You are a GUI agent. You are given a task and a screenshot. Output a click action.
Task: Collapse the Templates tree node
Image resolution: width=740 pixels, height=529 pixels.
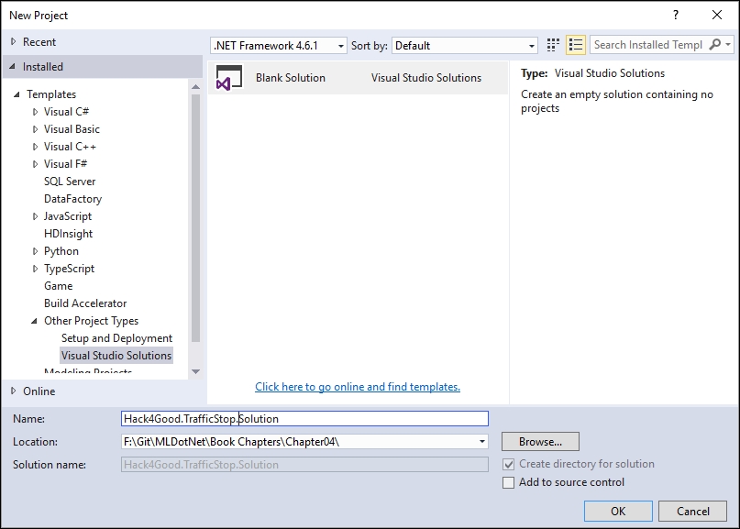click(x=17, y=94)
